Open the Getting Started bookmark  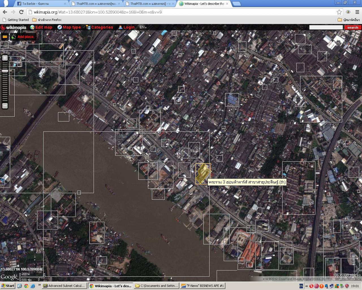16,20
